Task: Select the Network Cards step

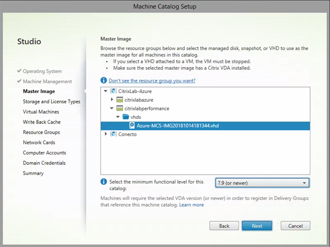Action: click(x=39, y=142)
